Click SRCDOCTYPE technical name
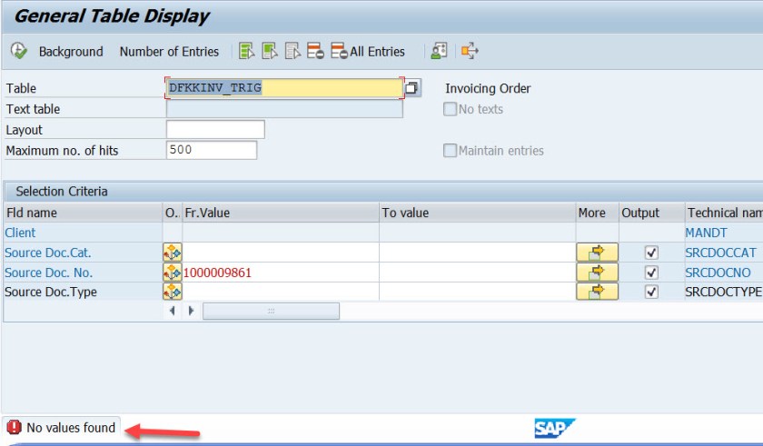763x446 pixels. (x=724, y=292)
